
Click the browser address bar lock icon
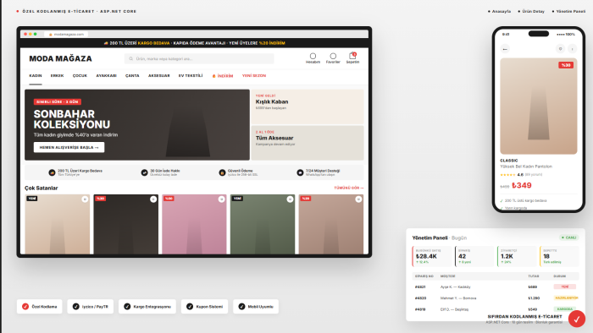tap(50, 35)
